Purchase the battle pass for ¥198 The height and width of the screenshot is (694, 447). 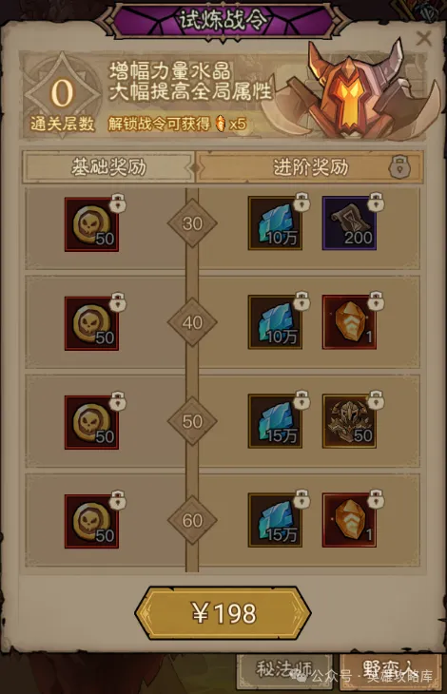[223, 613]
